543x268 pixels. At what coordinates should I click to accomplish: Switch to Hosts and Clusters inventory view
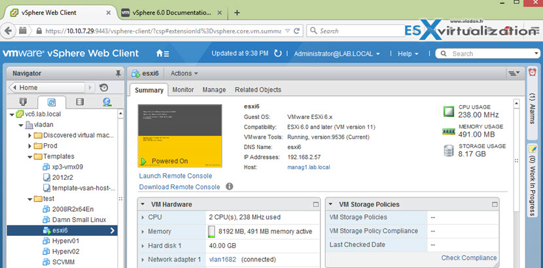[23, 102]
